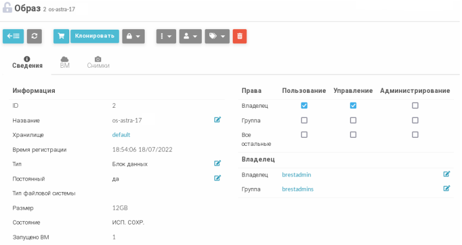Switch to the ВМ tab
This screenshot has width=462, height=245.
(65, 63)
